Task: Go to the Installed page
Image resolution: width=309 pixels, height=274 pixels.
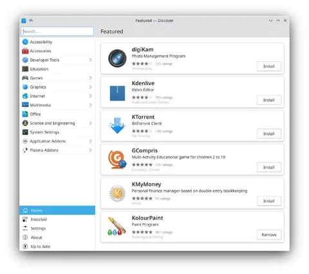Action: (x=57, y=219)
